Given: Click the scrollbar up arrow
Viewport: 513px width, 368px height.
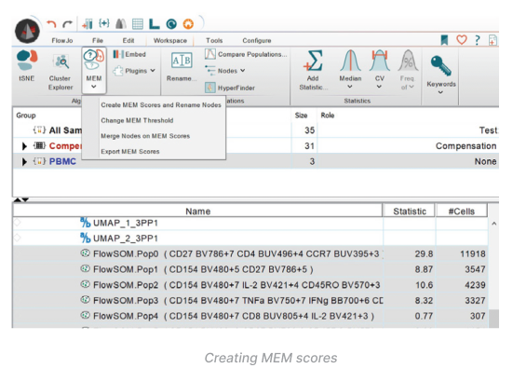Looking at the screenshot, I should pos(494,224).
